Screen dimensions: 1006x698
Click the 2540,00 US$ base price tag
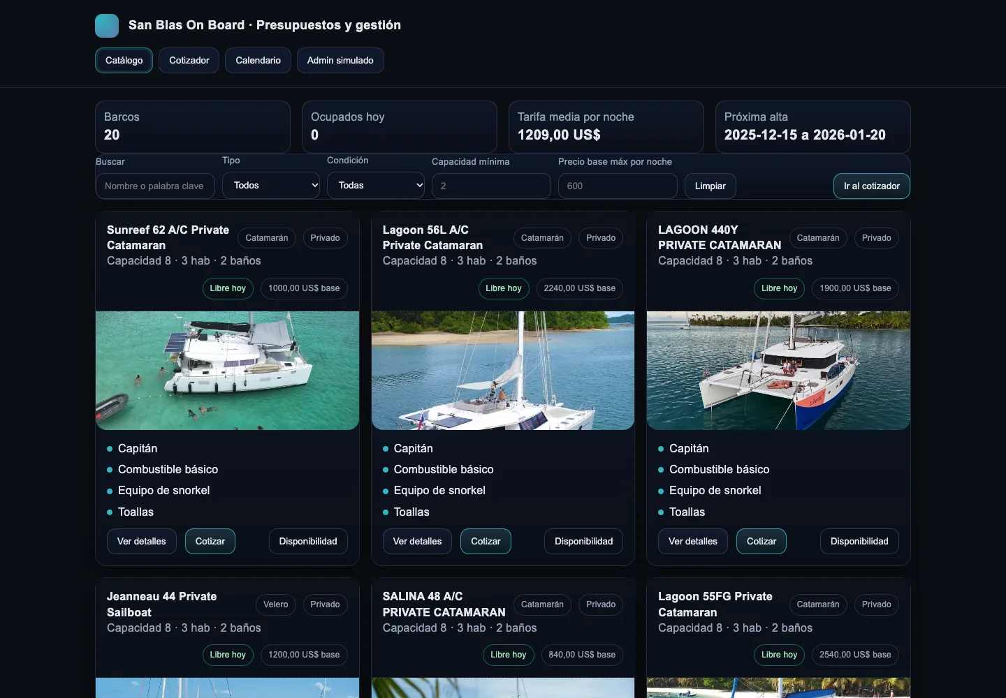click(x=855, y=655)
